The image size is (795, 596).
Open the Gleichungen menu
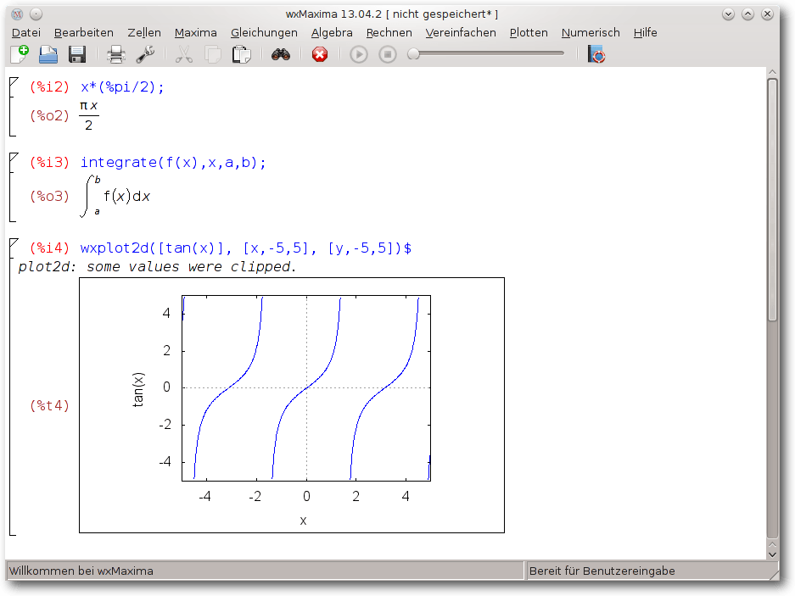[x=264, y=32]
